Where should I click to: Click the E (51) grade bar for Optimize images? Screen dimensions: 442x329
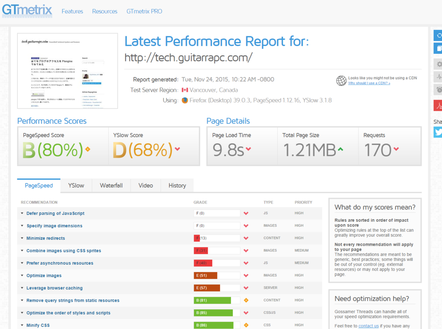tap(217, 276)
